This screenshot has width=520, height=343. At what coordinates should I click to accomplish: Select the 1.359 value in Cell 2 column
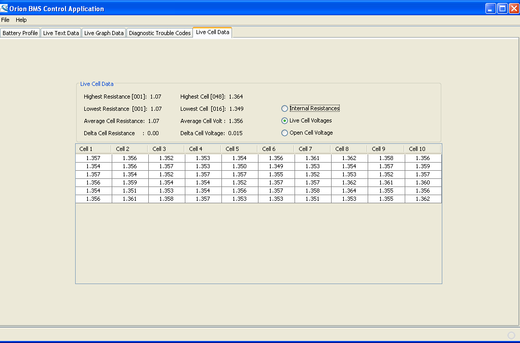130,182
